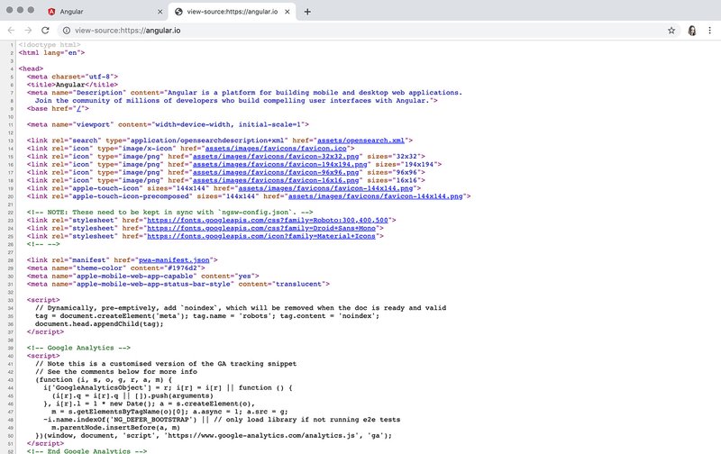The image size is (721, 454).
Task: Open the pwa-manifest.json link
Action: click(x=174, y=260)
